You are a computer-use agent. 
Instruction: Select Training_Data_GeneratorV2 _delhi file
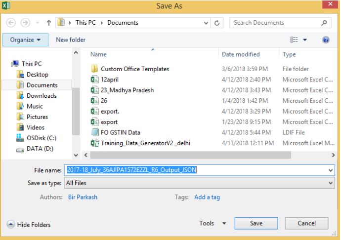coord(145,143)
